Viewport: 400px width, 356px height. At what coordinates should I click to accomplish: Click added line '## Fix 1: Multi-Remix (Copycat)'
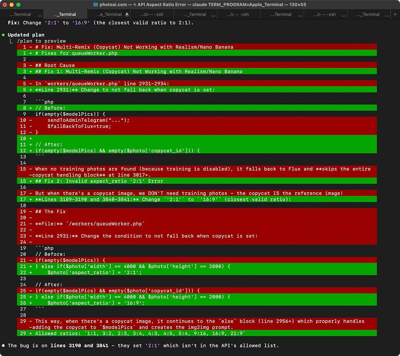(x=197, y=72)
